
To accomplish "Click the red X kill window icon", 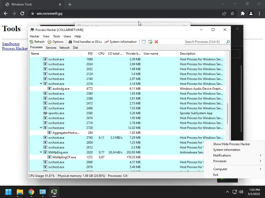I will [156, 42].
